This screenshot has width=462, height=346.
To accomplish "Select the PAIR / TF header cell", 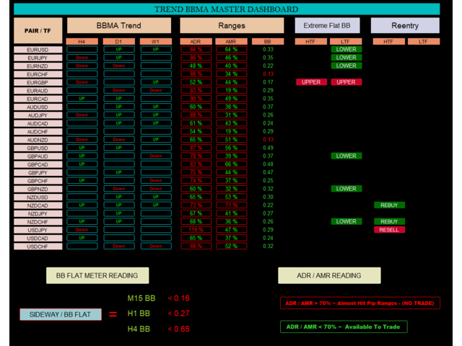I will pos(38,30).
